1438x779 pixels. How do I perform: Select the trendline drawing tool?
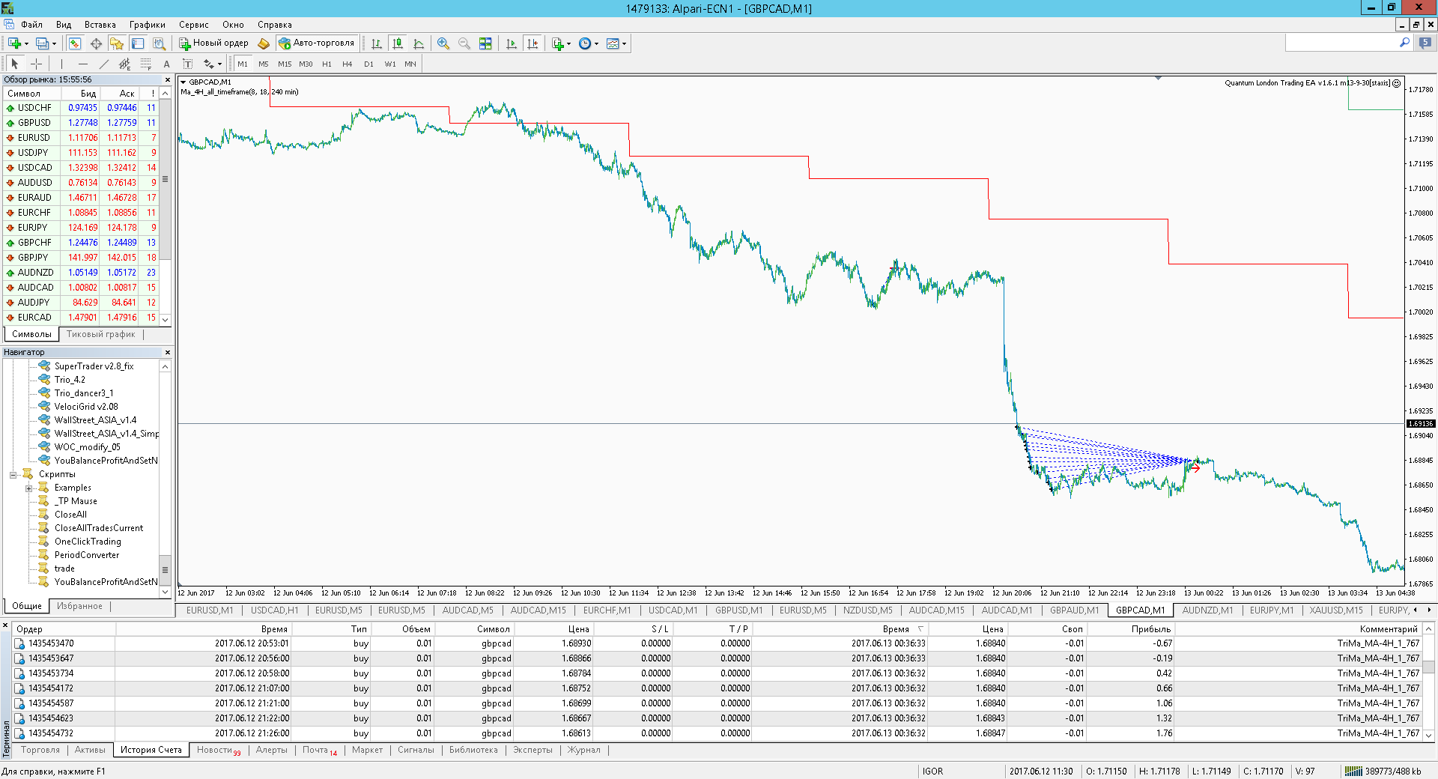(104, 64)
